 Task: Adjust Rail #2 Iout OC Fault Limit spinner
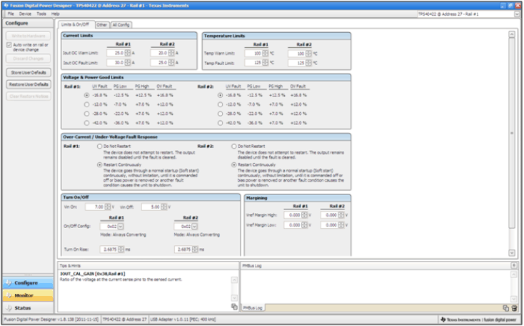click(x=171, y=63)
